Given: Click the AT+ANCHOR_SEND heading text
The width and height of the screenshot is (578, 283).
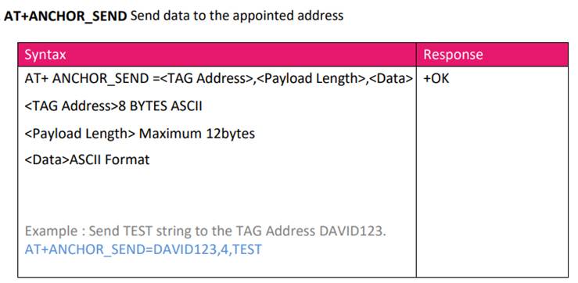Looking at the screenshot, I should 65,16.
